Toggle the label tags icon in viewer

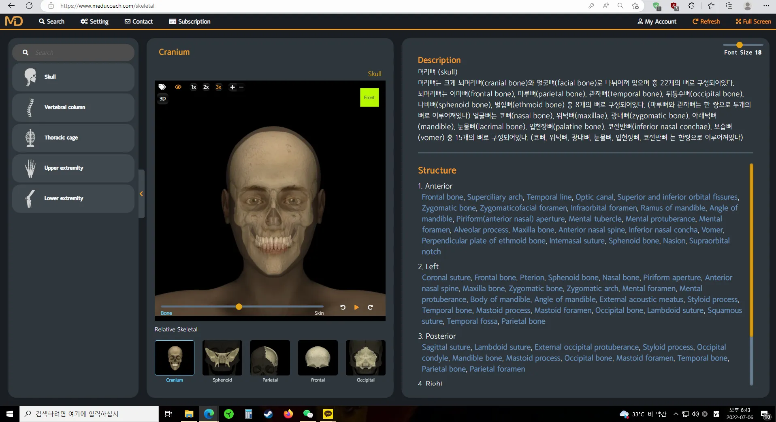pyautogui.click(x=162, y=87)
